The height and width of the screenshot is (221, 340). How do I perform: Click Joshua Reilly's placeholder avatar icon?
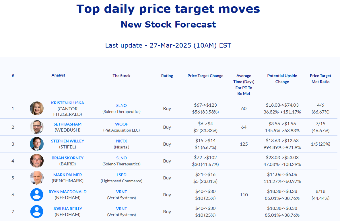pos(37,212)
